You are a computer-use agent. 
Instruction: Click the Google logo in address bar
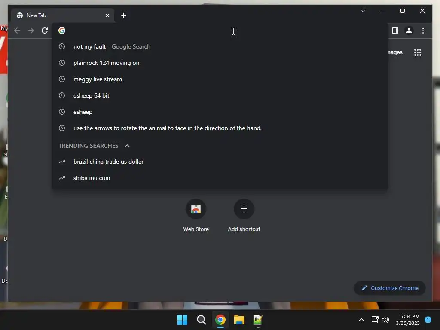62,31
